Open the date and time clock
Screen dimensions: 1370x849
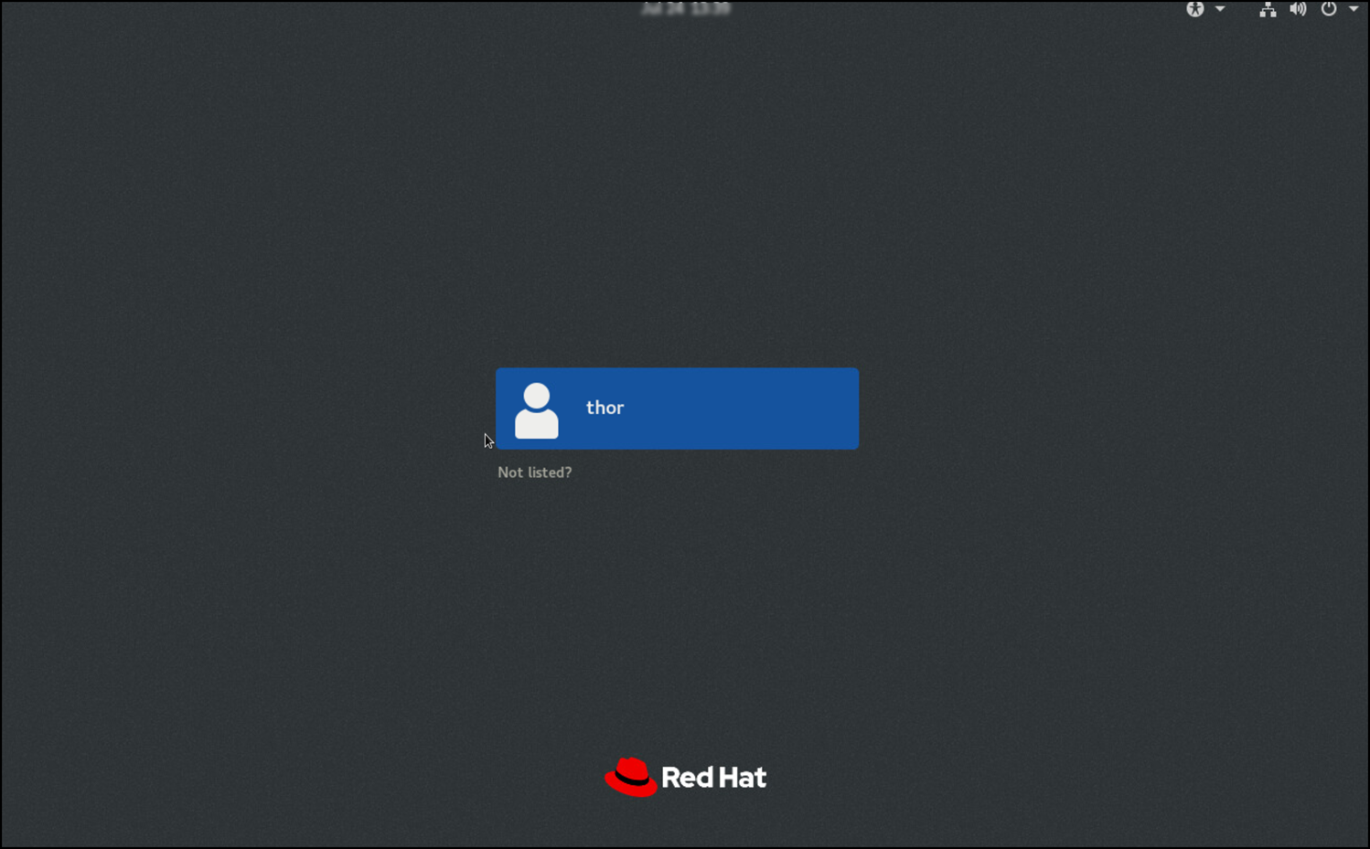click(686, 9)
